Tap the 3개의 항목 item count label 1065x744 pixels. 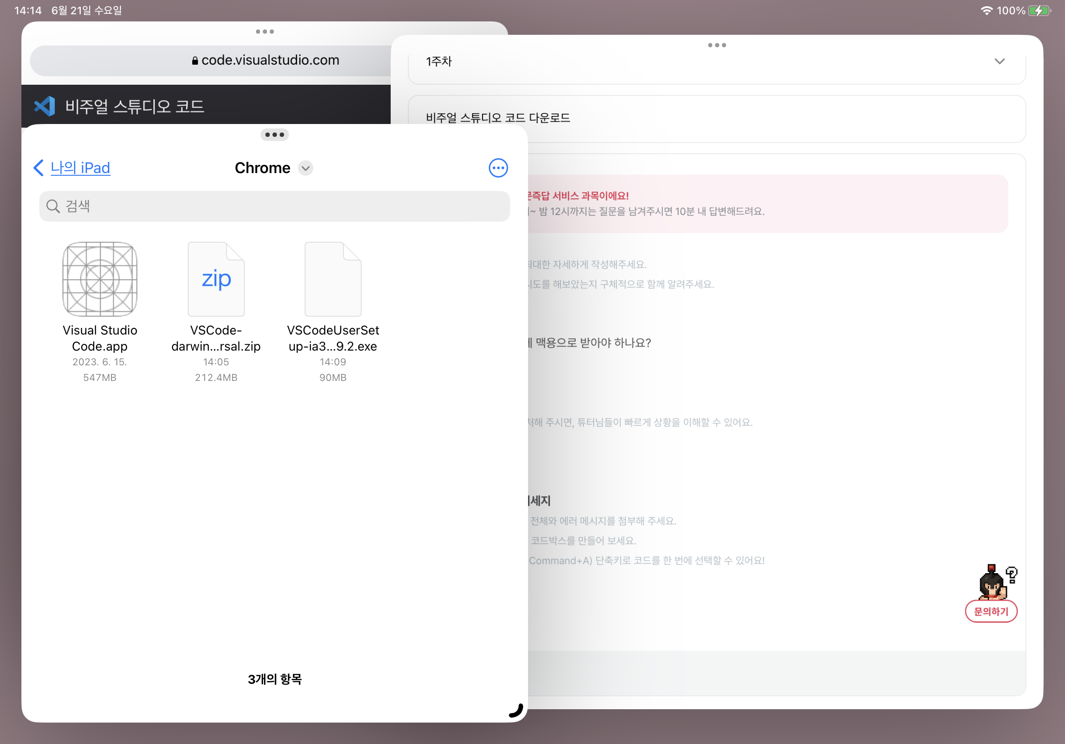pyautogui.click(x=275, y=679)
